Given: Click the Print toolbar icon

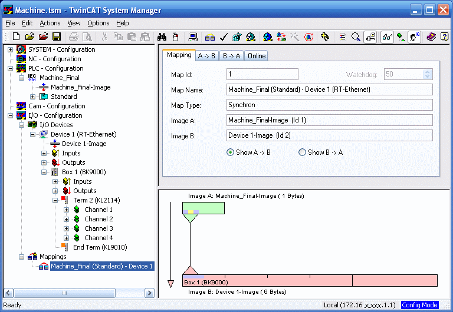Looking at the screenshot, I should pos(74,36).
